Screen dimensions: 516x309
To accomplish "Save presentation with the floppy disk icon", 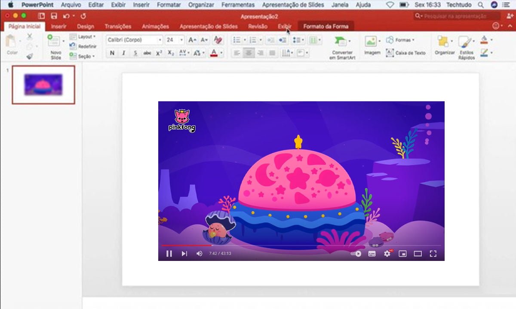I will click(54, 16).
